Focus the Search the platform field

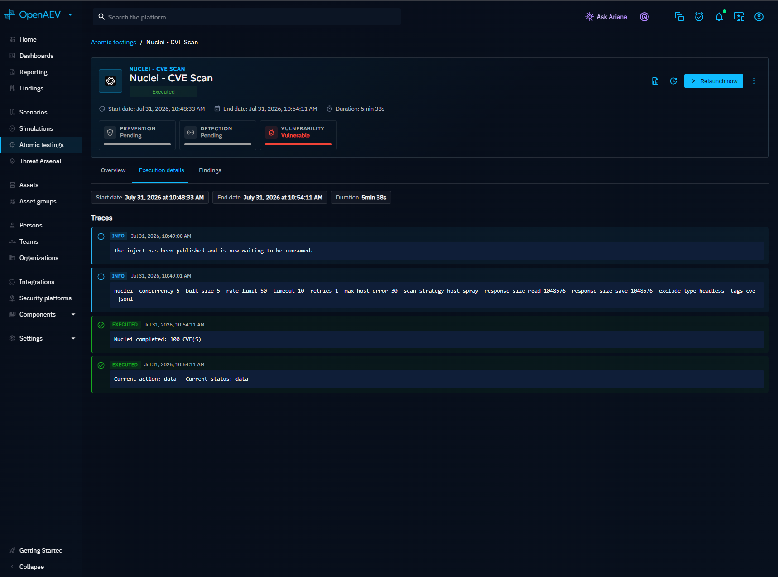click(247, 17)
